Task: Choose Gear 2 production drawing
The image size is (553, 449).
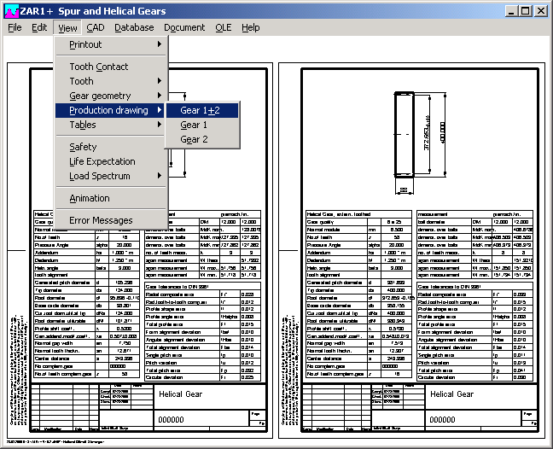Action: [194, 139]
